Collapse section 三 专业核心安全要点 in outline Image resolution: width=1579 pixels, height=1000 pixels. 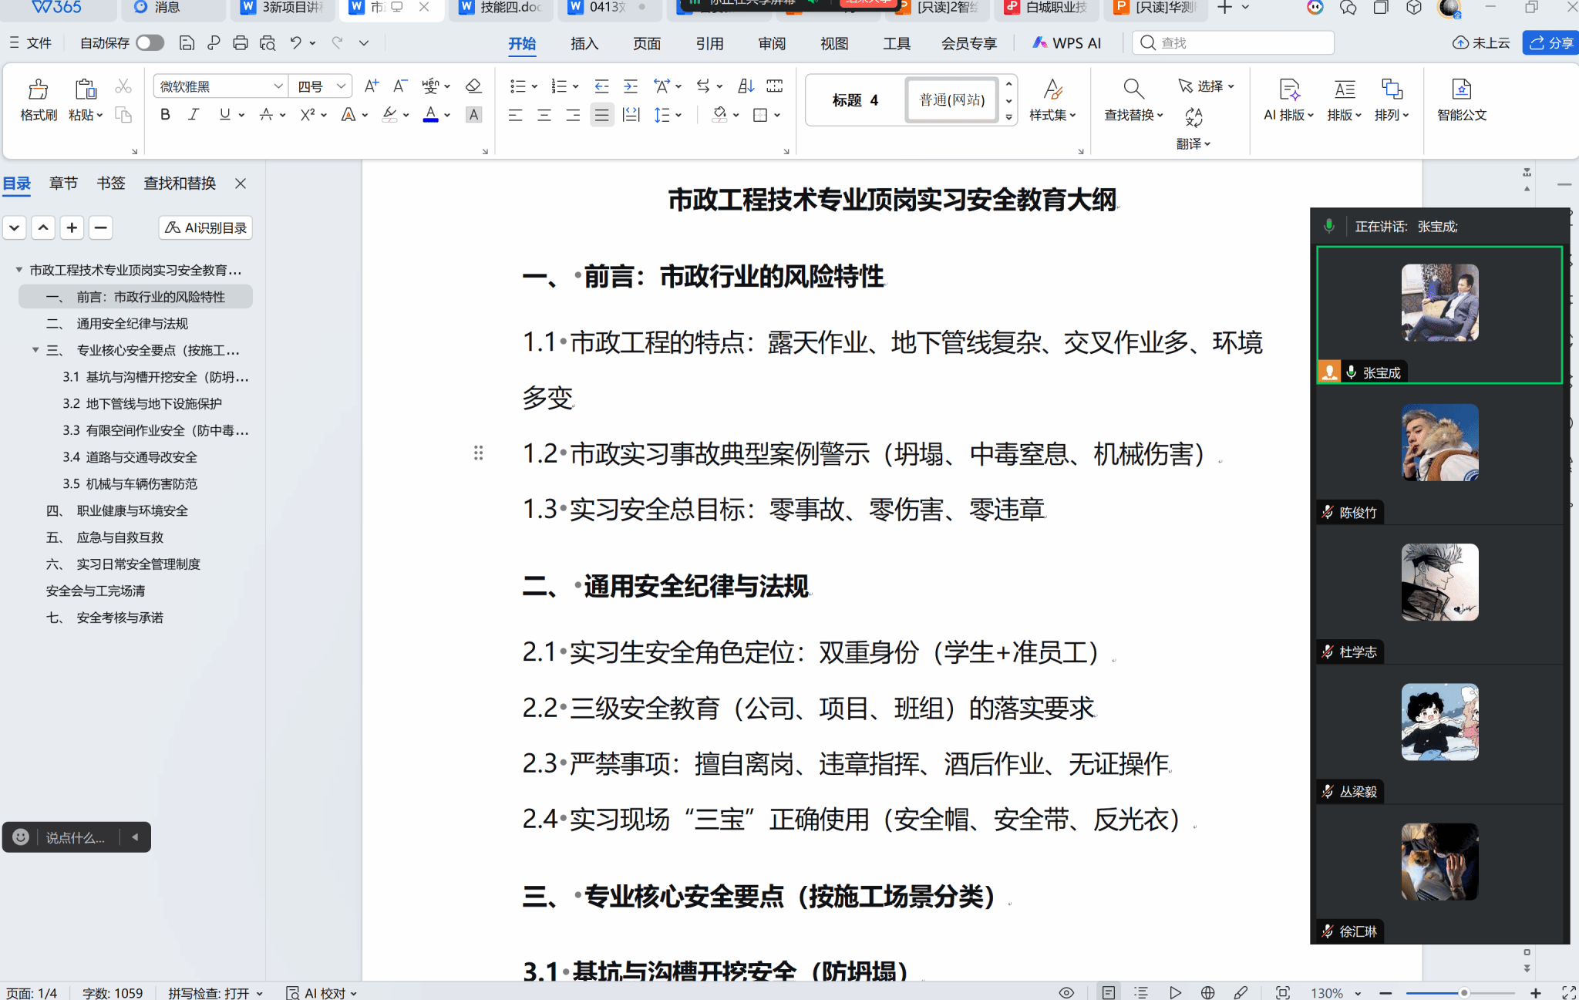tap(35, 350)
